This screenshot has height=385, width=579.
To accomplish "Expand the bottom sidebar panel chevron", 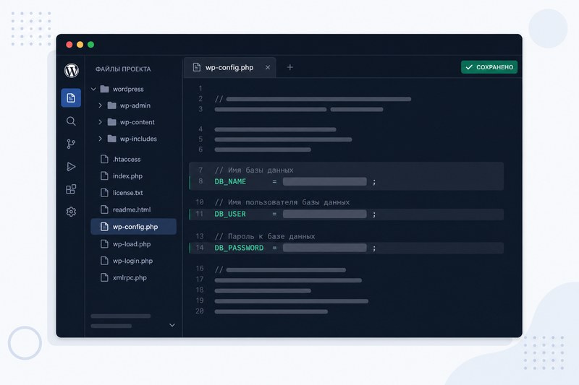I will [172, 325].
